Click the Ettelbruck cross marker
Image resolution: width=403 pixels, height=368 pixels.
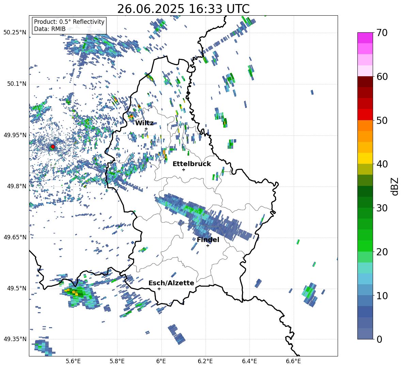(x=183, y=170)
